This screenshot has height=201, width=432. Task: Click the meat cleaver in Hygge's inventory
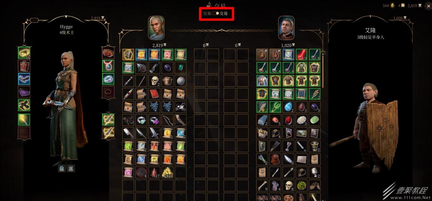[128, 133]
